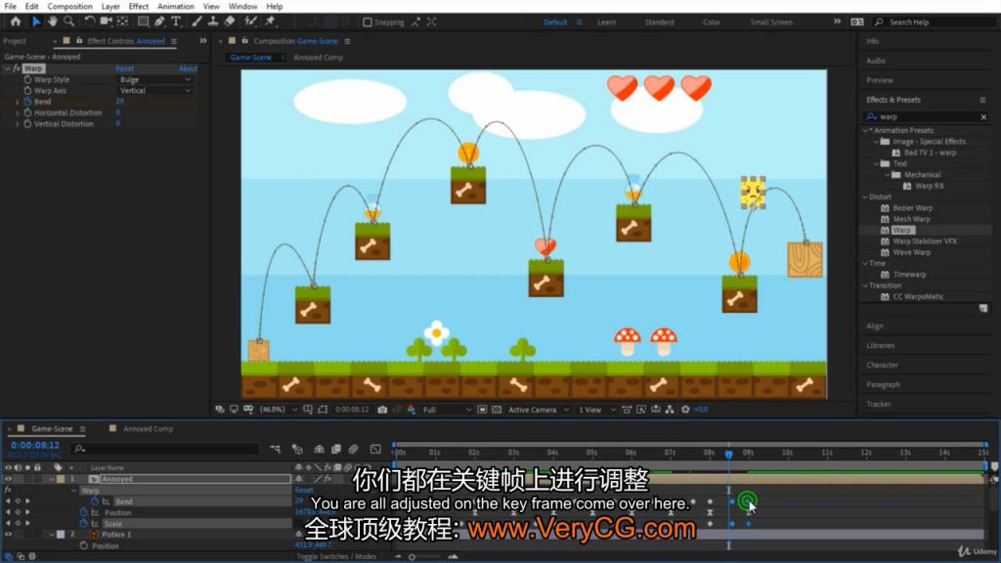1001x563 pixels.
Task: Click the About link for Warp
Action: [x=188, y=68]
